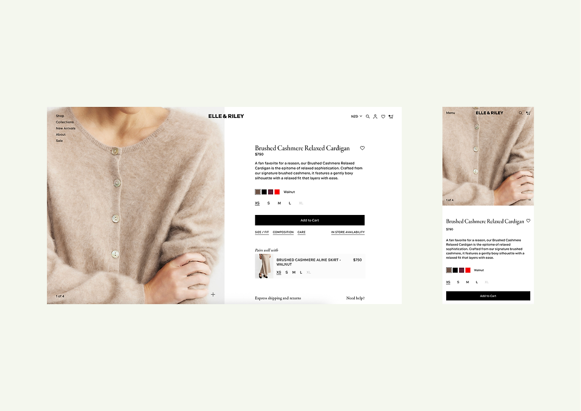581x411 pixels.
Task: Check In Store Availability link
Action: 348,232
